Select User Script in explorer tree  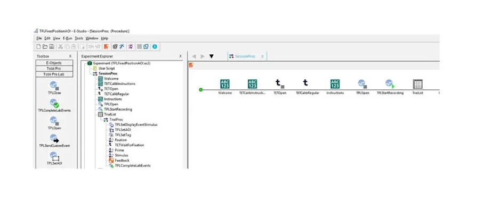pyautogui.click(x=104, y=68)
